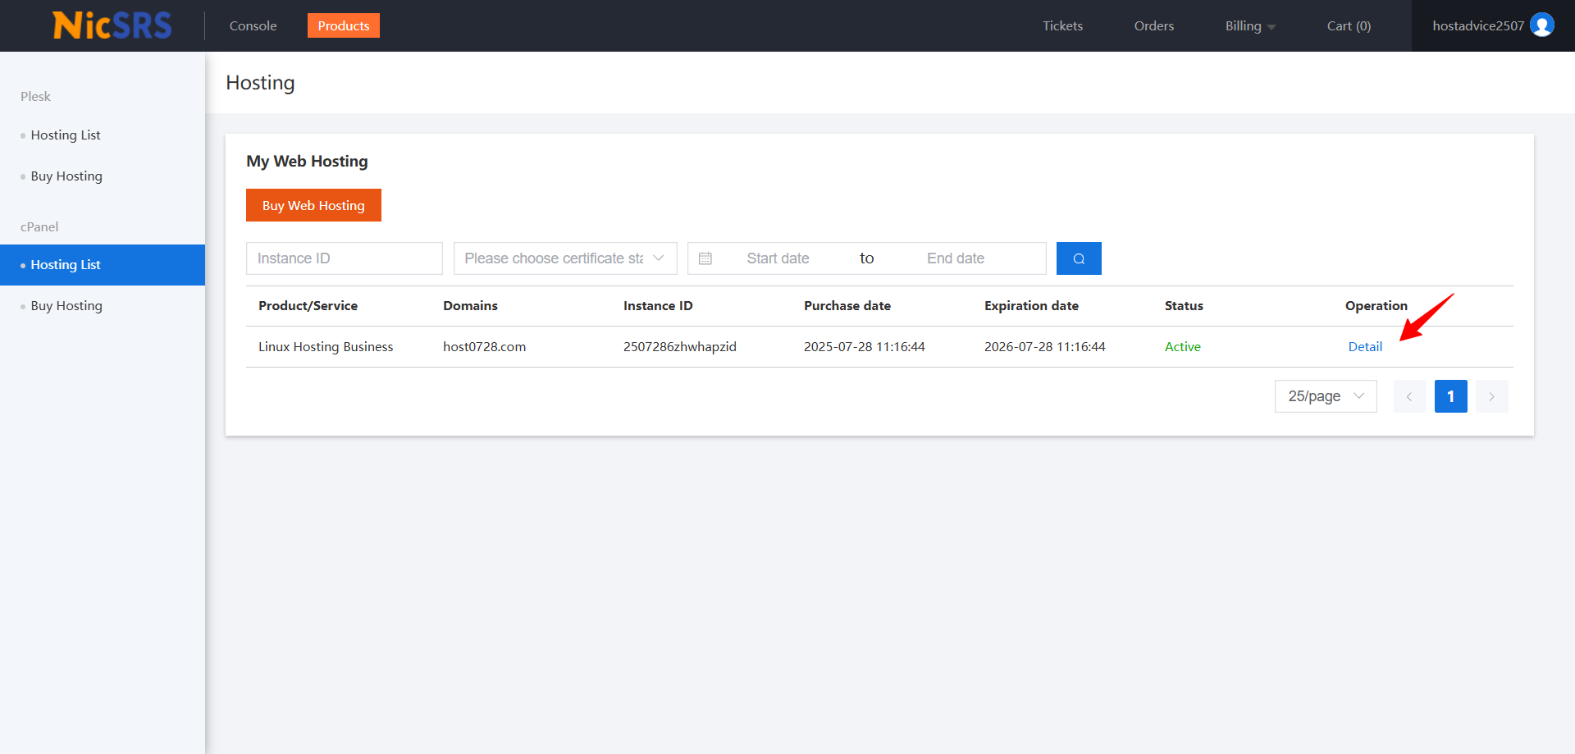Open Cart (0)

tap(1349, 26)
